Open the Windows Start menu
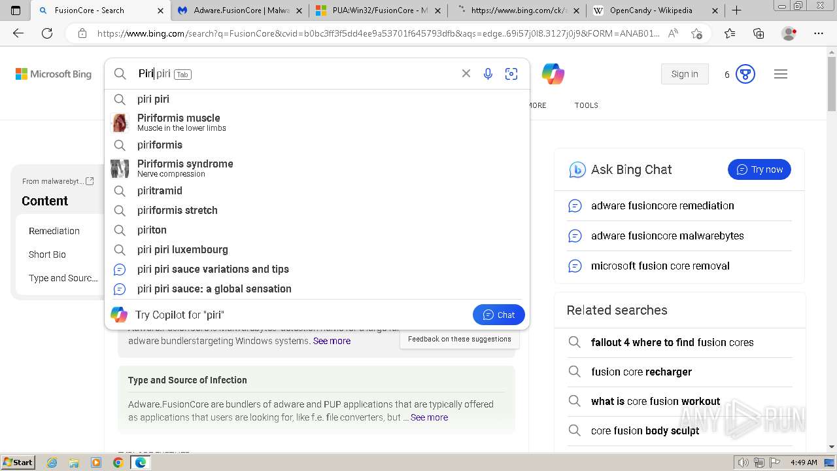The image size is (837, 471). 18,462
